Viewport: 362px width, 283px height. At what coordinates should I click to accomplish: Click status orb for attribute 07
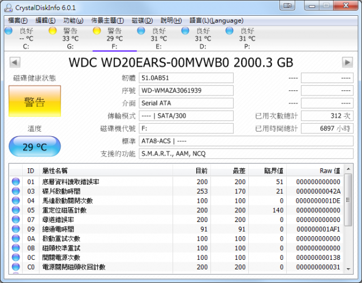coord(16,219)
